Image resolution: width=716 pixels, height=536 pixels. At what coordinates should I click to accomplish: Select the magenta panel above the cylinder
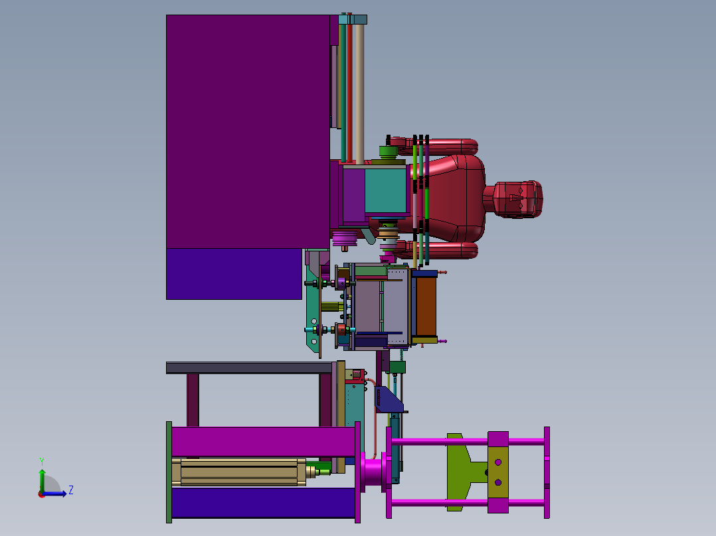pos(263,442)
